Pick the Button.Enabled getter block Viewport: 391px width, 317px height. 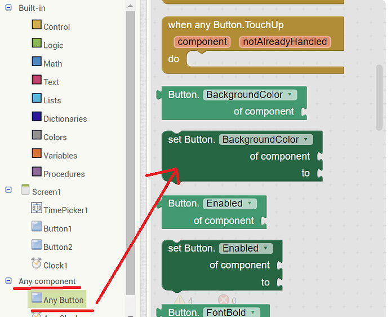pos(211,212)
